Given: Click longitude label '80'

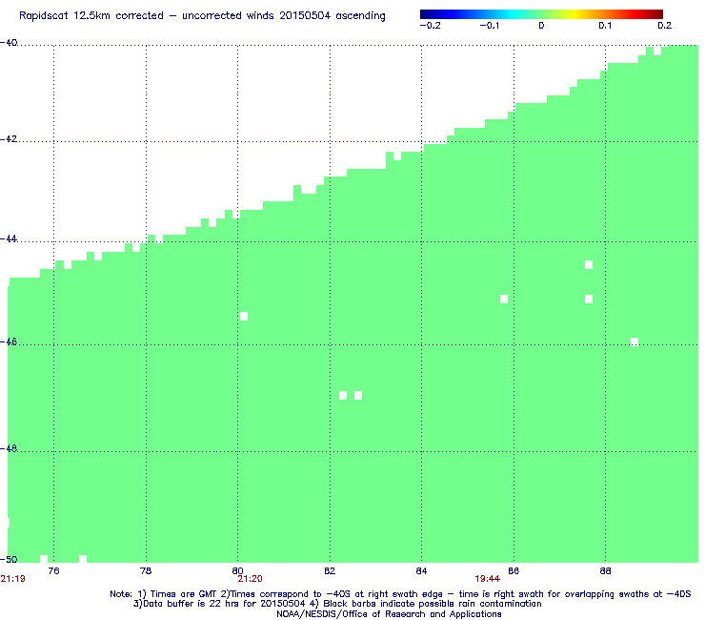Looking at the screenshot, I should [x=237, y=571].
